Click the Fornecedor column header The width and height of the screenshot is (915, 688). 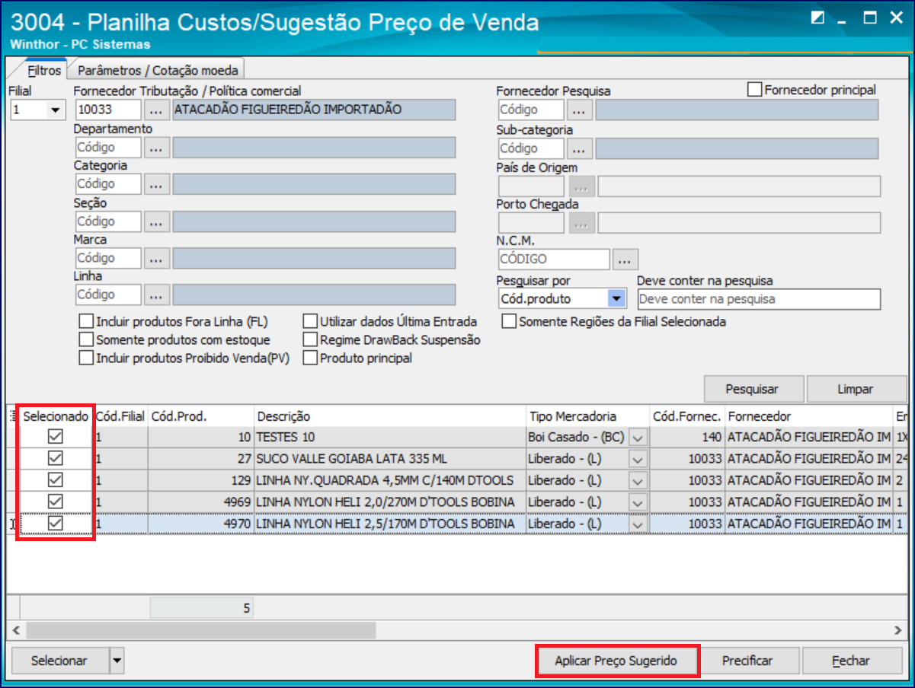click(808, 416)
